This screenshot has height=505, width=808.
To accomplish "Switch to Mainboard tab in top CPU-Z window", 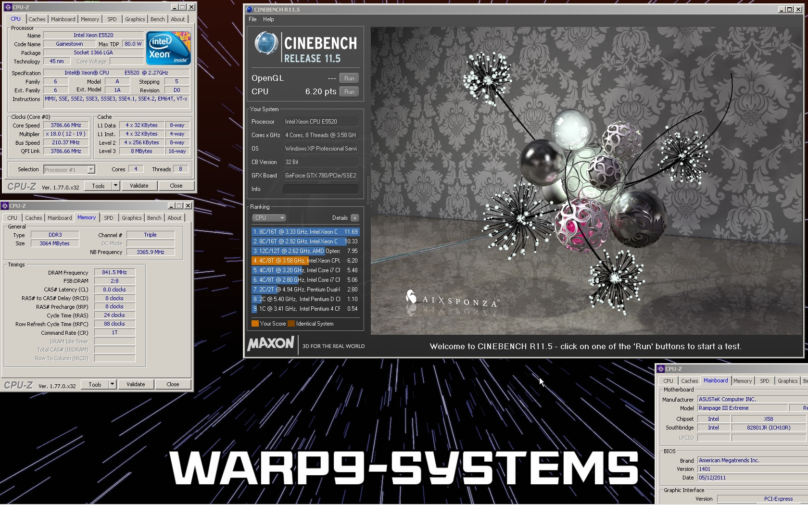I will 63,19.
